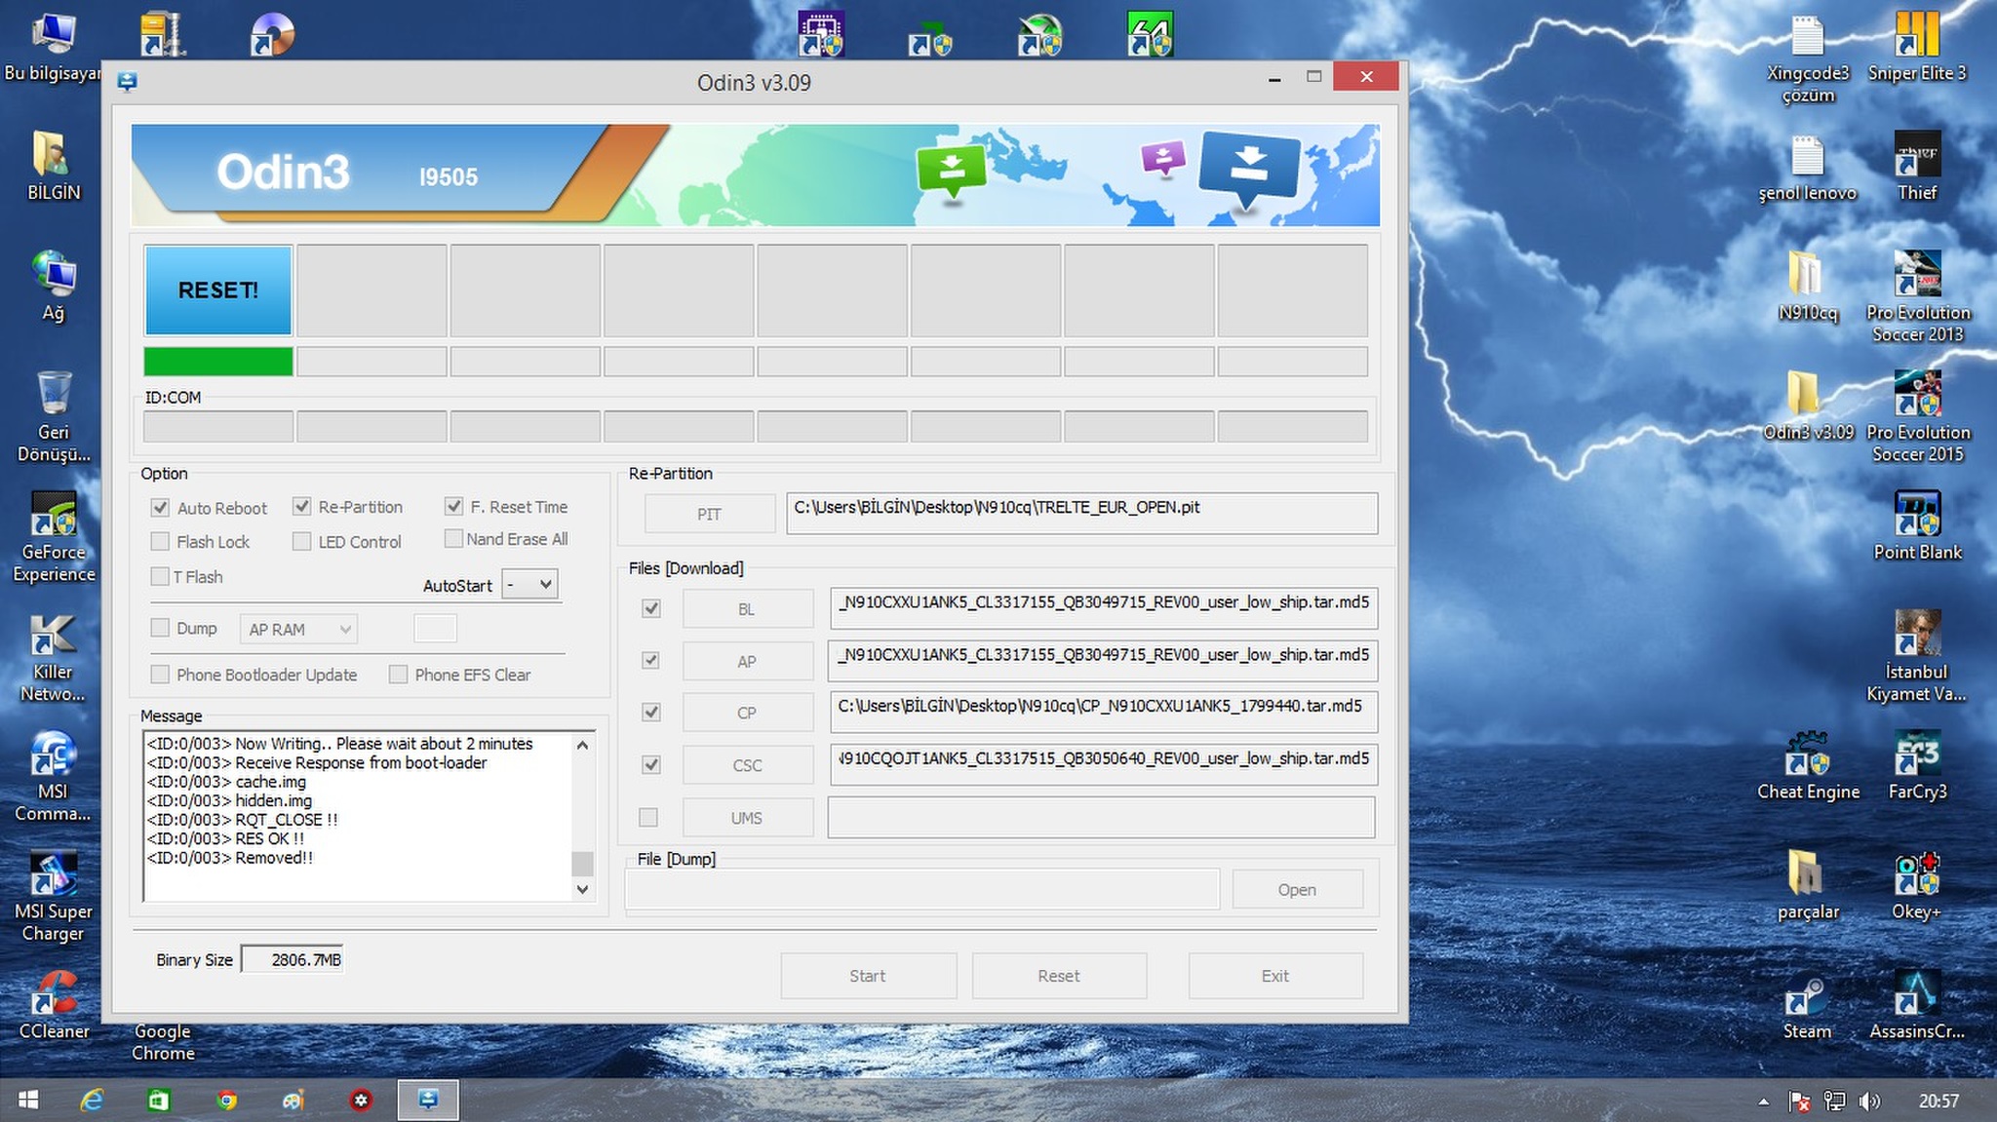Show hidden system tray icons arrow
1997x1122 pixels.
(x=1763, y=1102)
